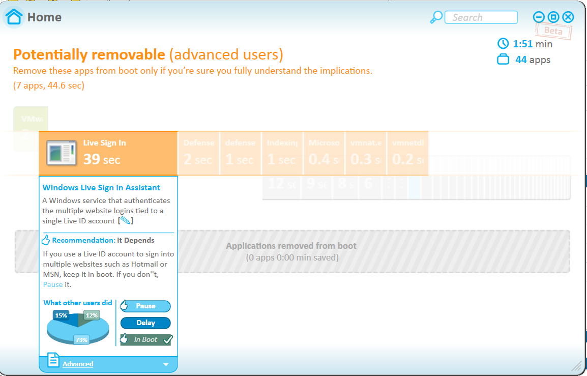Select the Live Sign In 39 sec tile
Screen dimensions: 587x376
click(x=108, y=153)
